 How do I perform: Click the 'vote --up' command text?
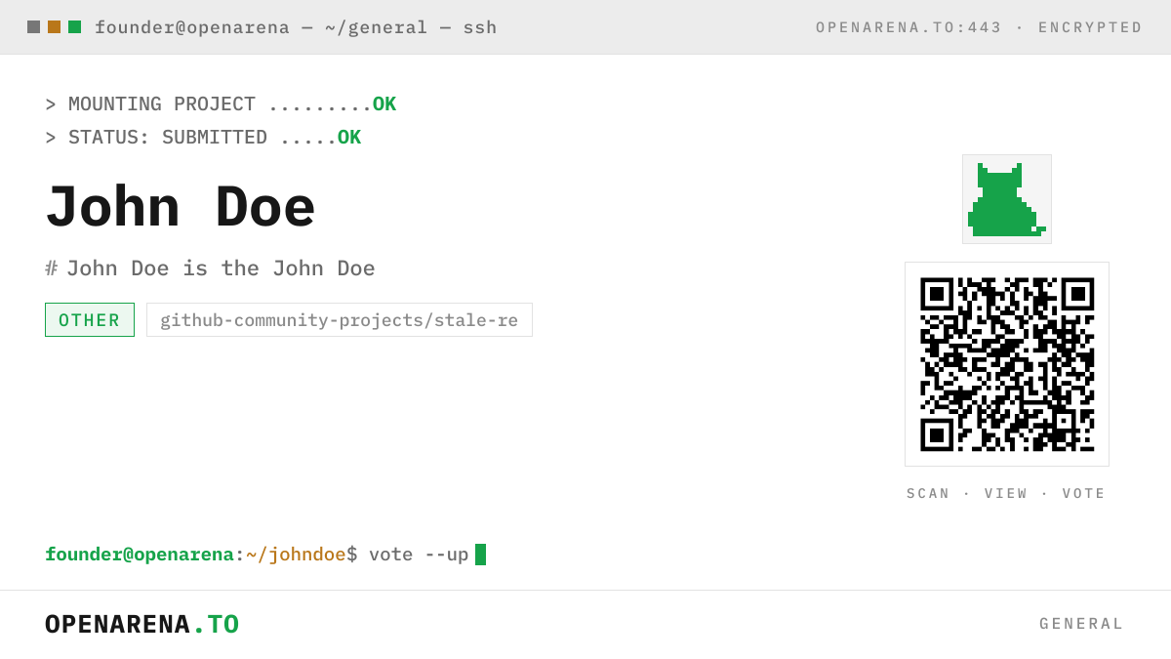pos(419,555)
